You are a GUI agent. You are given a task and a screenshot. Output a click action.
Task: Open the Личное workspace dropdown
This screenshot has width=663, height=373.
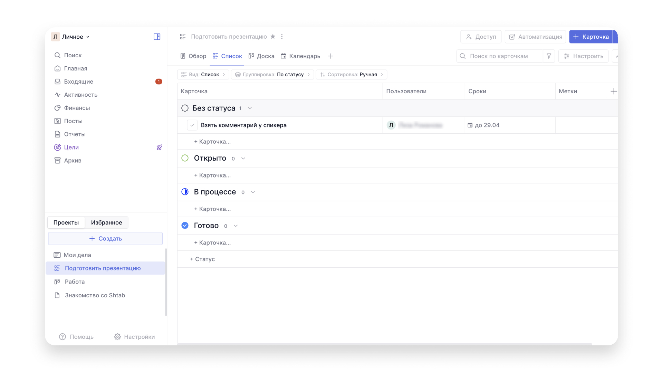coord(70,37)
